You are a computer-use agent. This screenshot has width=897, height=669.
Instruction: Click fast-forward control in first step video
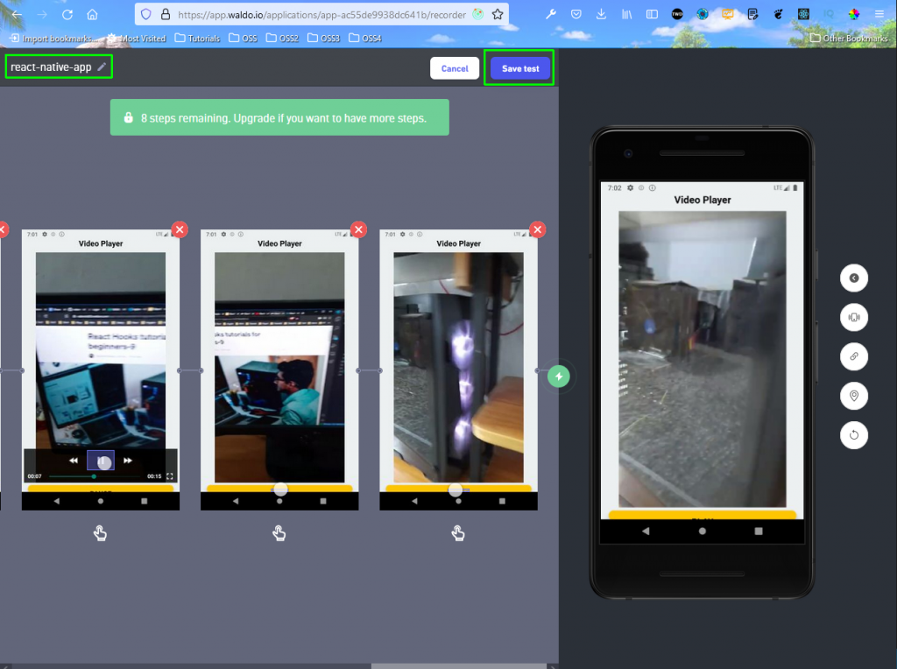(128, 461)
